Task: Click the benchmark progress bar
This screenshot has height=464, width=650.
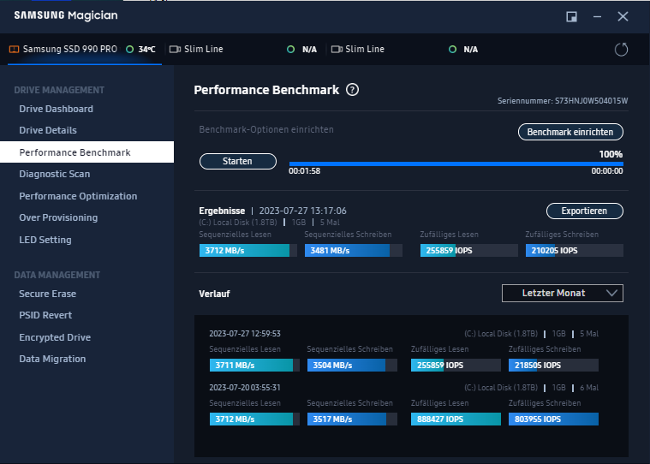Action: click(x=456, y=164)
